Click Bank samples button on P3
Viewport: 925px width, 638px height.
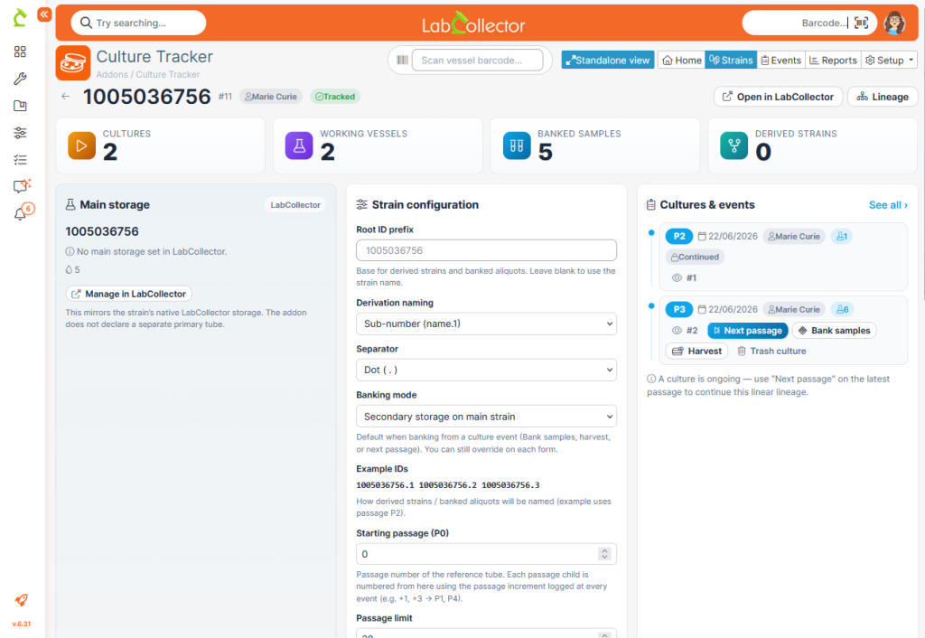(834, 331)
